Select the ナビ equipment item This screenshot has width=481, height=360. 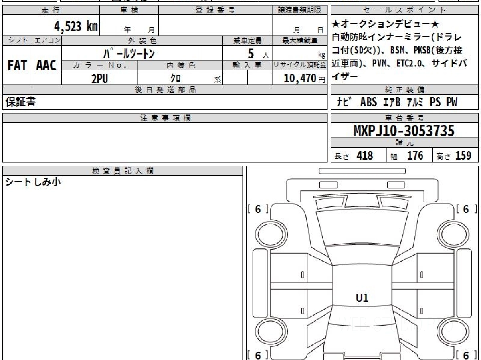coord(345,102)
